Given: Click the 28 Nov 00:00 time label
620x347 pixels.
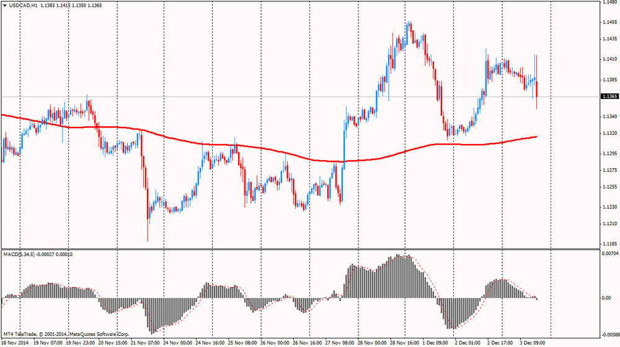Looking at the screenshot, I should pyautogui.click(x=372, y=343).
